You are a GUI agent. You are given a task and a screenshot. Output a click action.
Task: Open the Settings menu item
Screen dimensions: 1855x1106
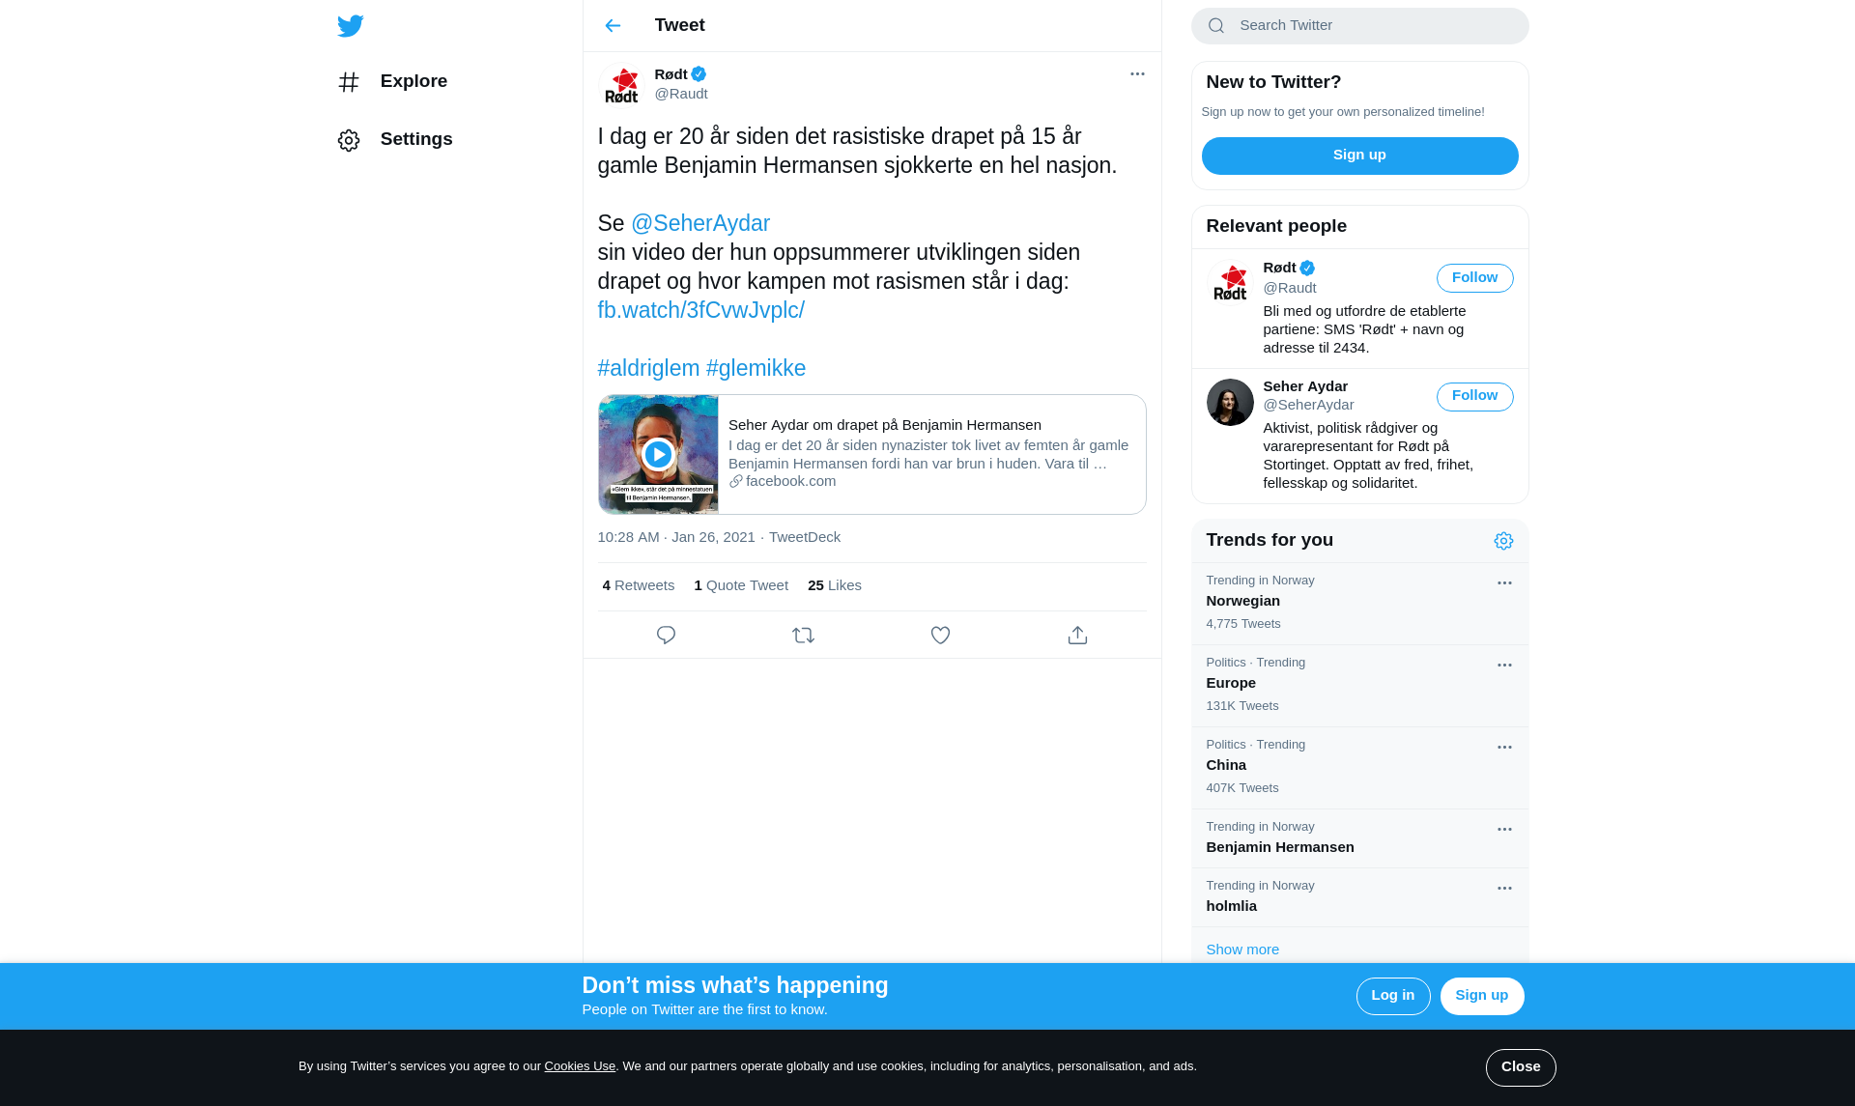395,140
